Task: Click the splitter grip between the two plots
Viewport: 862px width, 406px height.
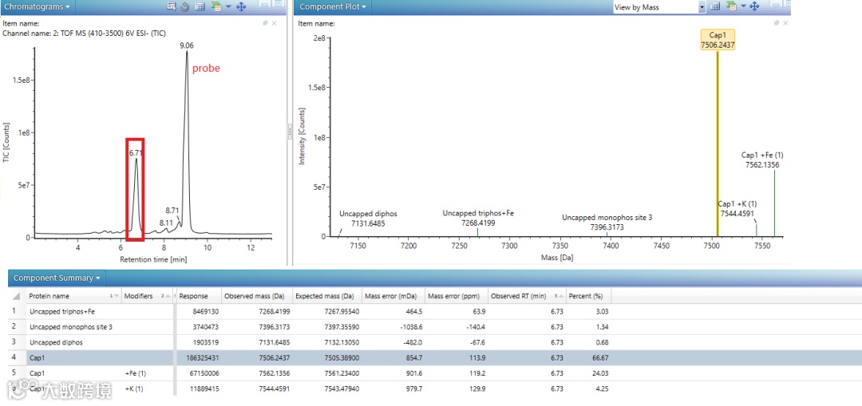Action: (x=291, y=132)
